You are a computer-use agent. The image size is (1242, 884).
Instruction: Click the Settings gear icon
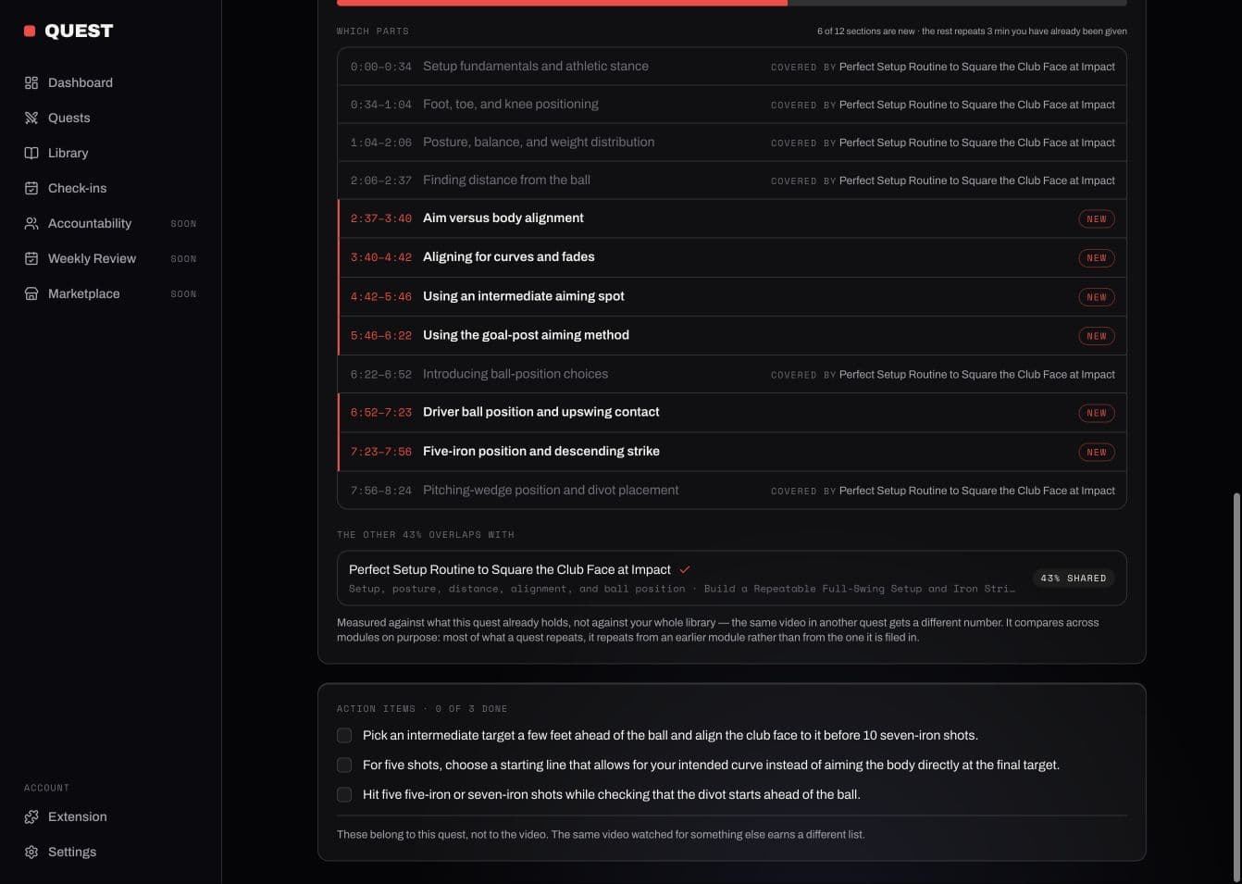click(x=31, y=852)
